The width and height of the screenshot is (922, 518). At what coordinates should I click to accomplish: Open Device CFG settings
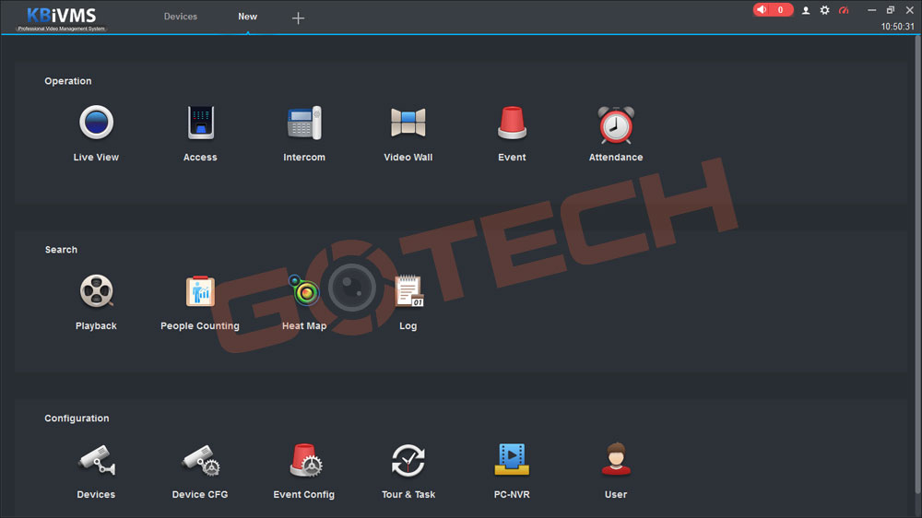tap(200, 460)
